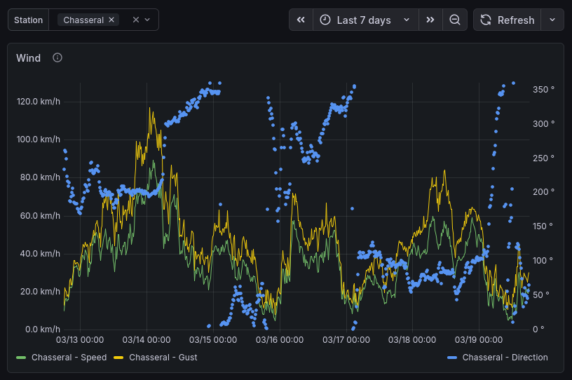Click the green Speed legend color swatch
This screenshot has width=572, height=380.
[x=20, y=358]
